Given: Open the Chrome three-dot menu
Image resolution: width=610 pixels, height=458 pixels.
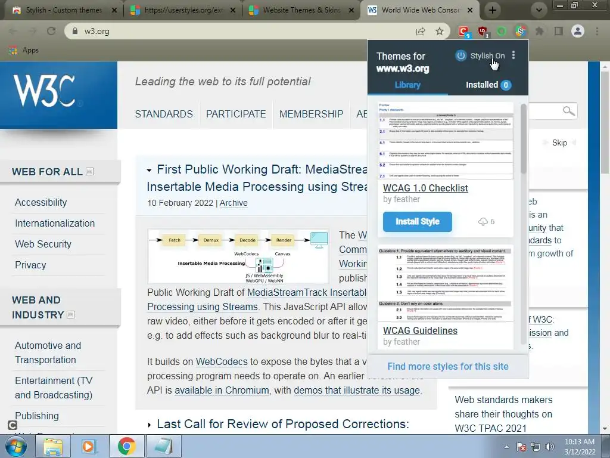Looking at the screenshot, I should point(597,31).
